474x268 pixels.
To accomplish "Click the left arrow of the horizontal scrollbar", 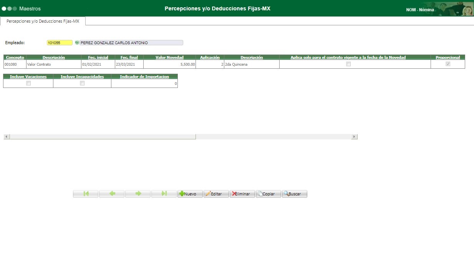I will 6,137.
